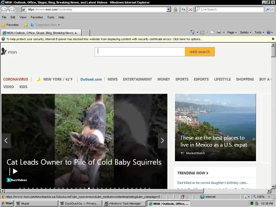Click the RSS feeds icon
This screenshot has height=207, width=276.
(202, 32)
